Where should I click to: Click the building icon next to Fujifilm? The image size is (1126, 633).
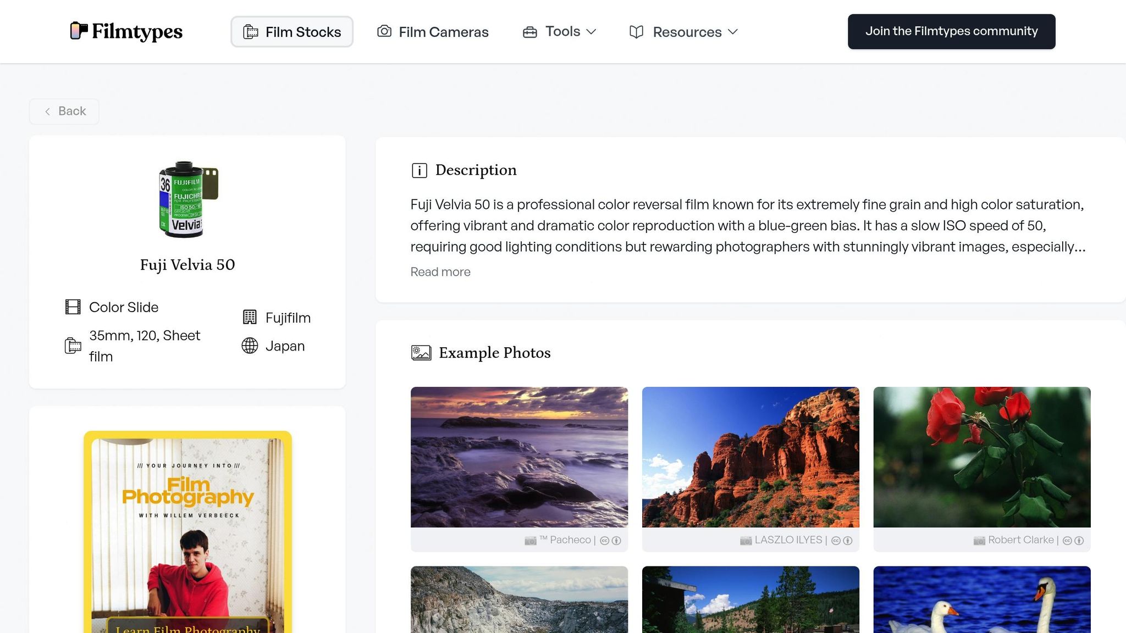coord(250,318)
